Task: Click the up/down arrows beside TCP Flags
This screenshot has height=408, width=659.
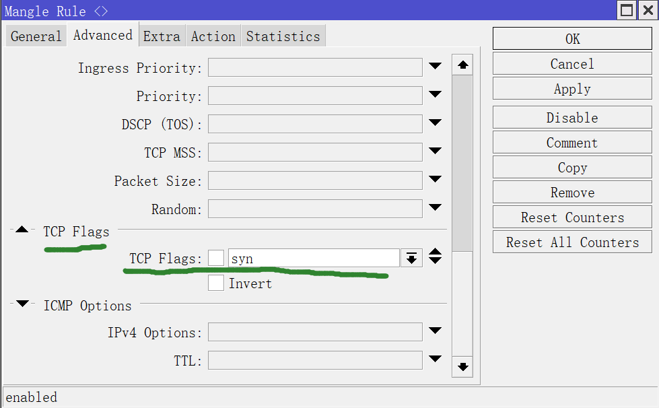Action: coord(436,257)
